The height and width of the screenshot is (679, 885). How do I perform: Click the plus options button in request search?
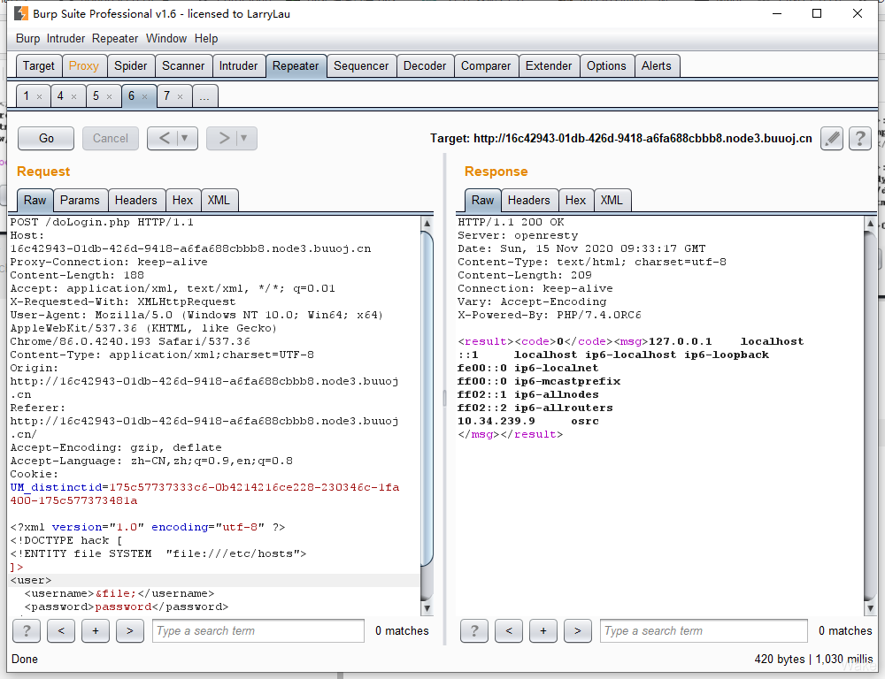96,630
